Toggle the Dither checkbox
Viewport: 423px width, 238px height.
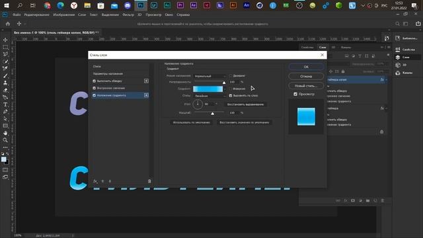click(x=231, y=76)
